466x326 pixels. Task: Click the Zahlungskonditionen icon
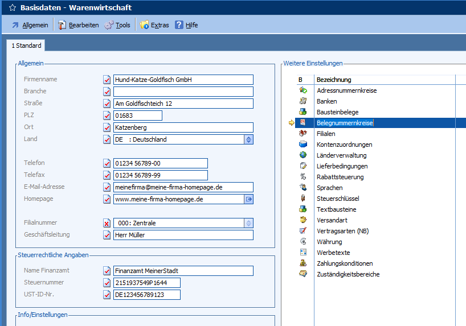[x=303, y=263]
